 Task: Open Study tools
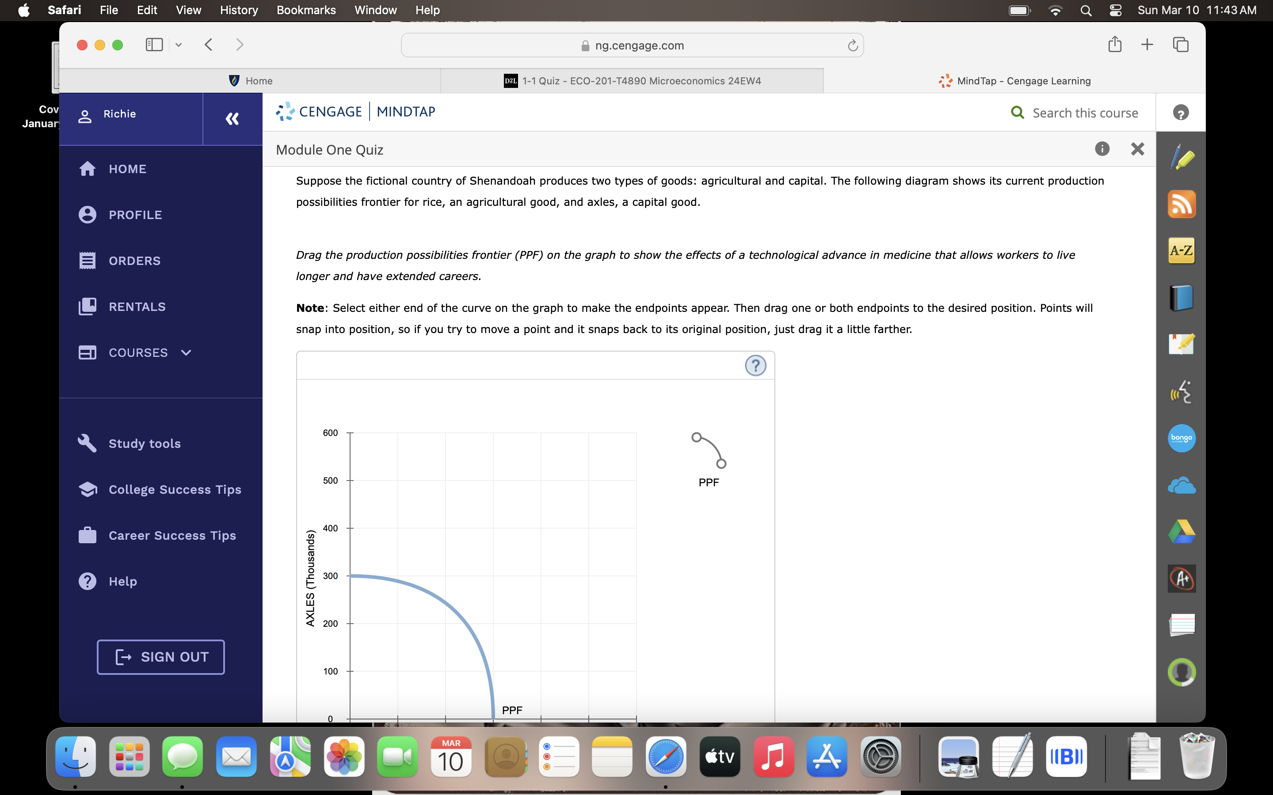[144, 443]
